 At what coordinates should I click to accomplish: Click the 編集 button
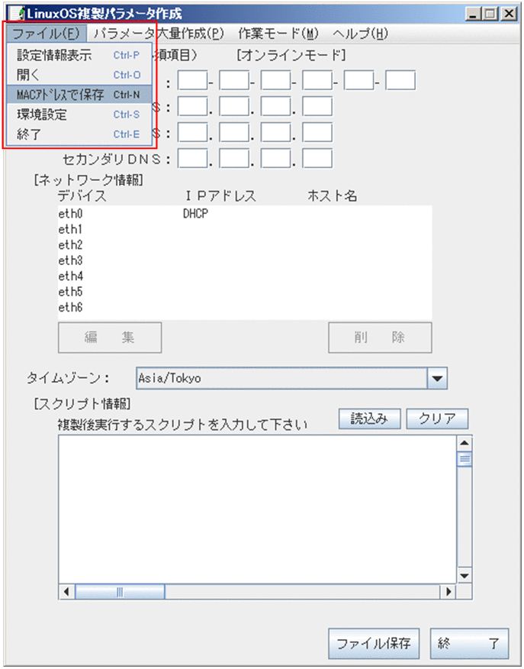tap(110, 338)
